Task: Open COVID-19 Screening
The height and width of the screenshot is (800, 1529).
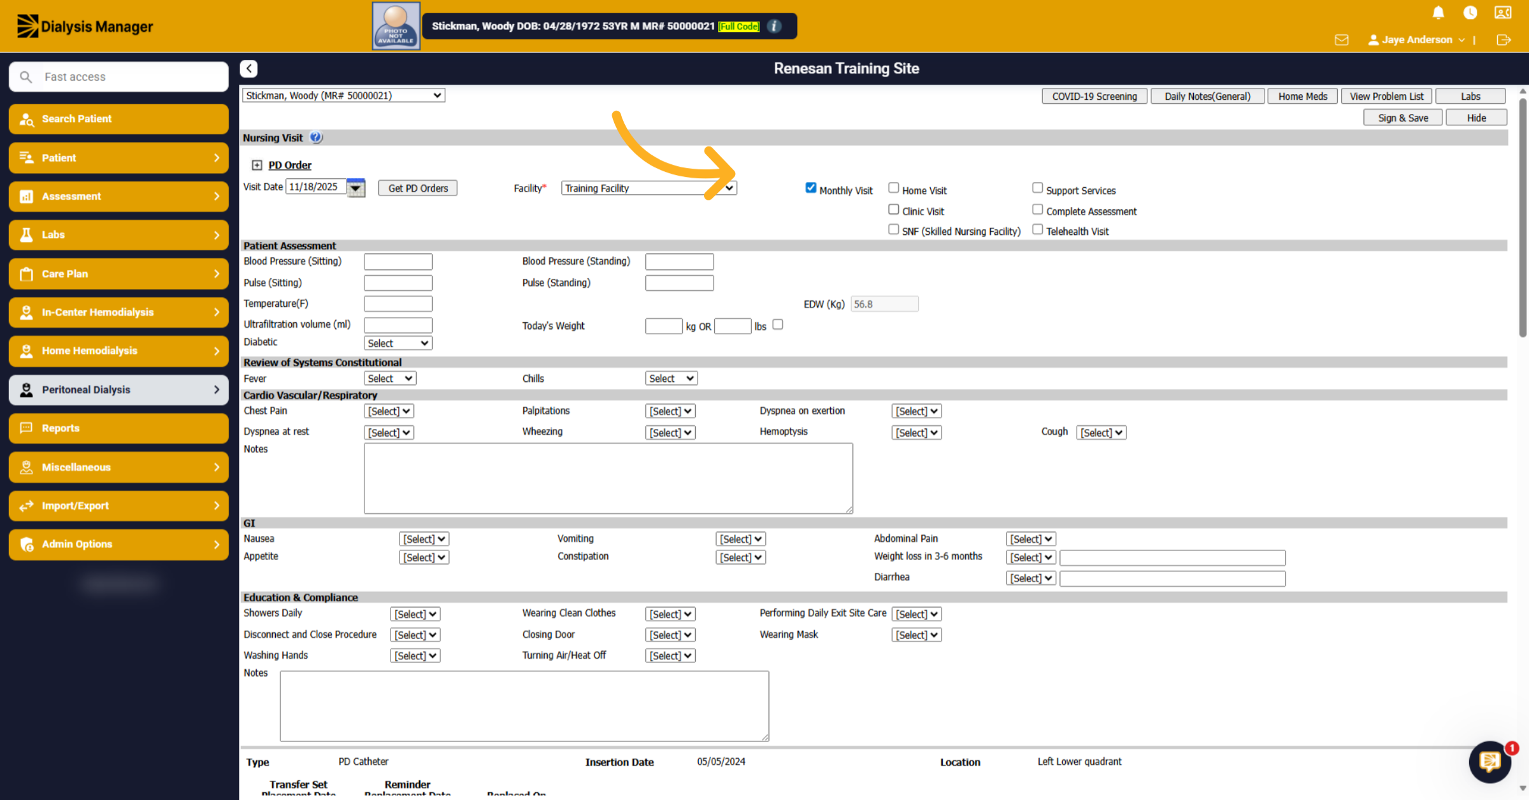Action: (x=1094, y=96)
